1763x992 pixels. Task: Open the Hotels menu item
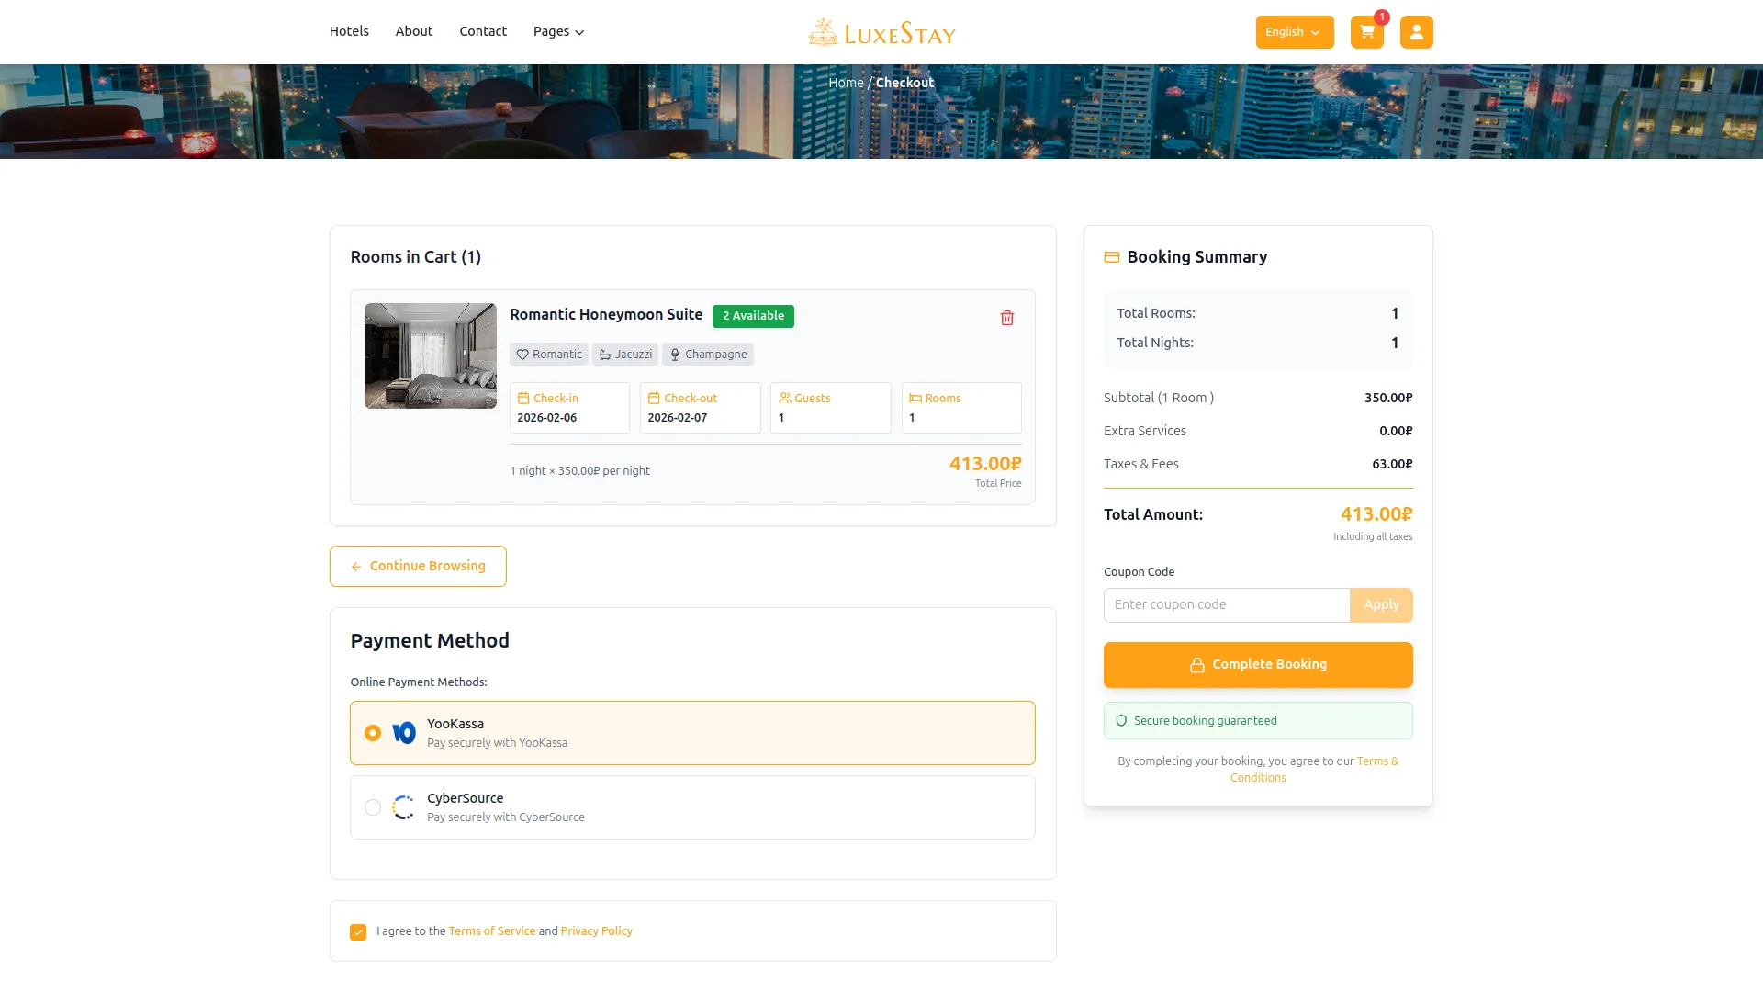click(349, 31)
